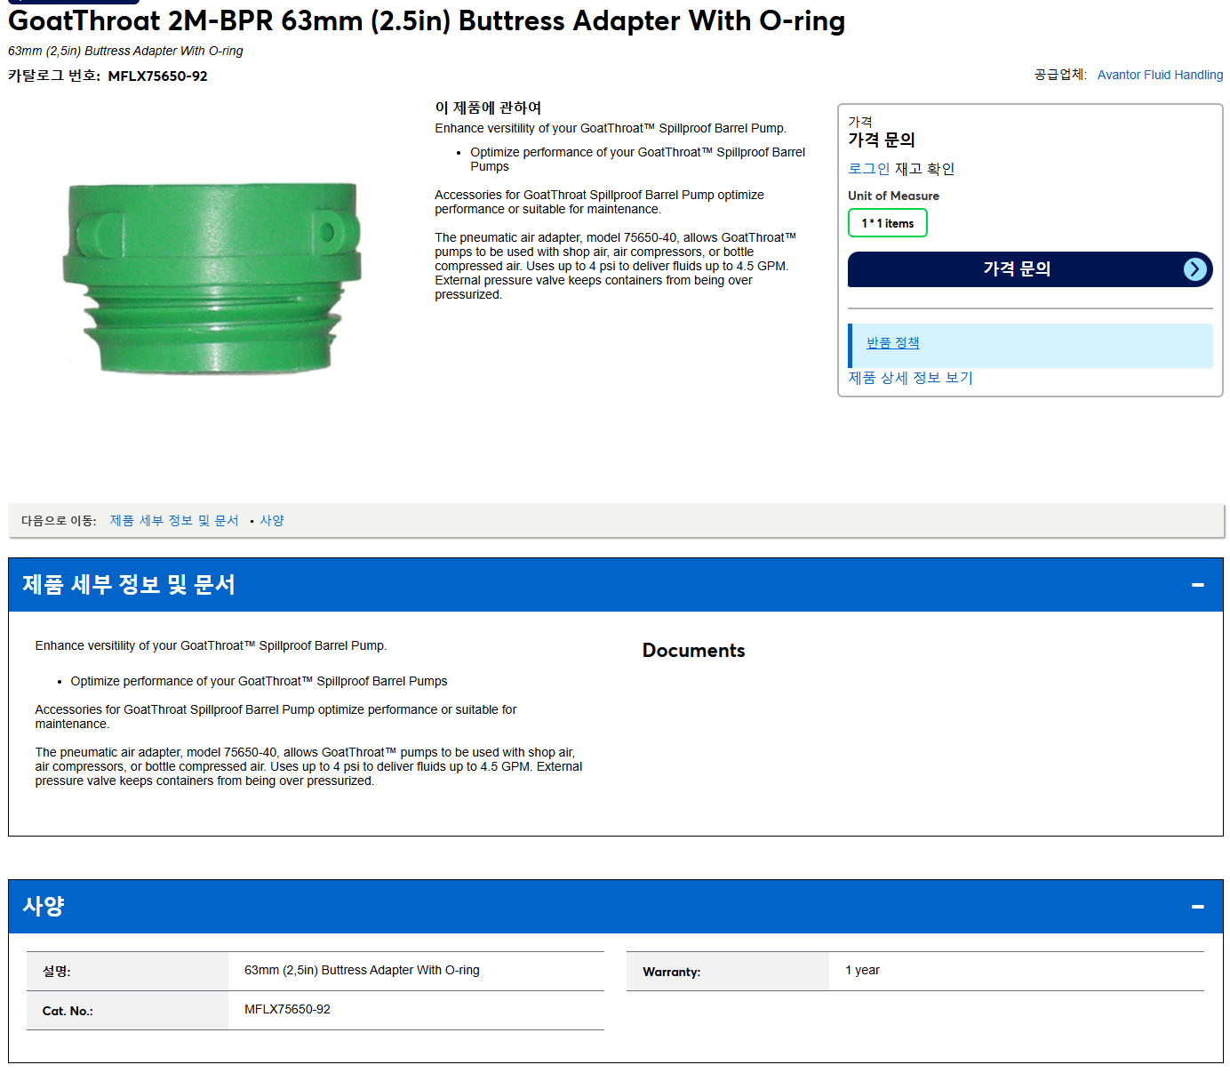The image size is (1230, 1081).
Task: Open the 반품 정책 link
Action: [x=892, y=343]
